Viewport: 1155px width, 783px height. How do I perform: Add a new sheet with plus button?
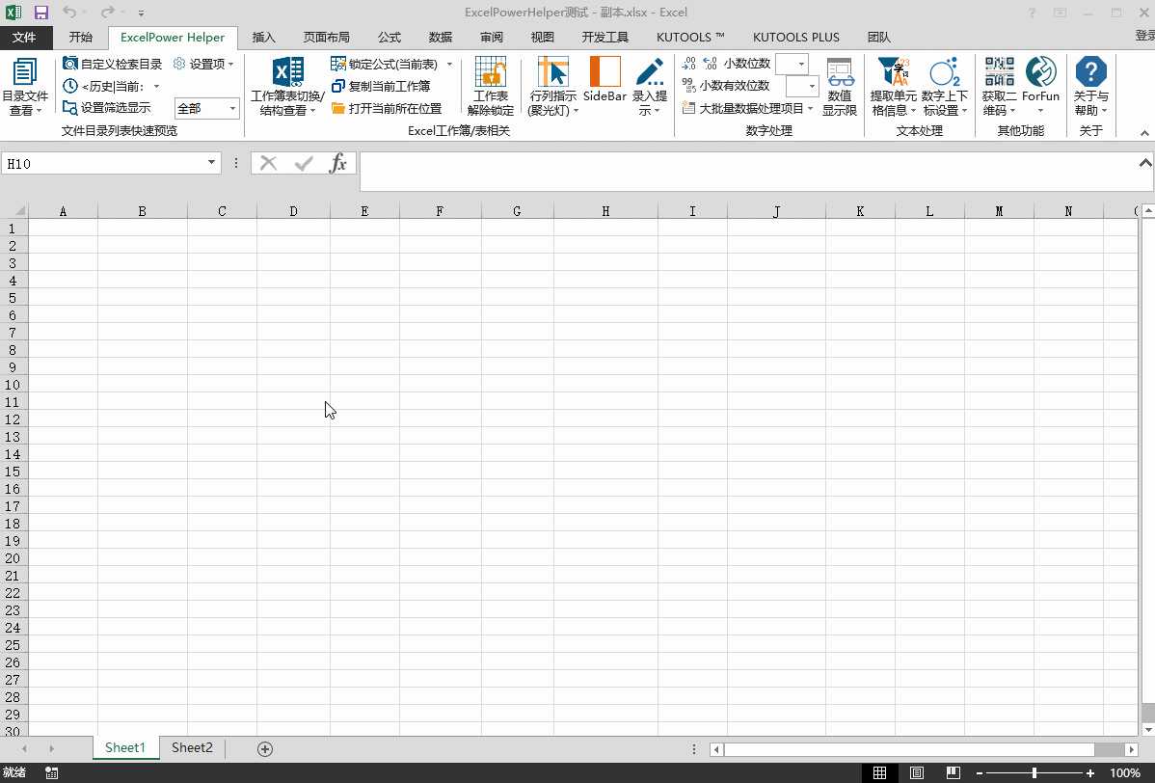[265, 749]
